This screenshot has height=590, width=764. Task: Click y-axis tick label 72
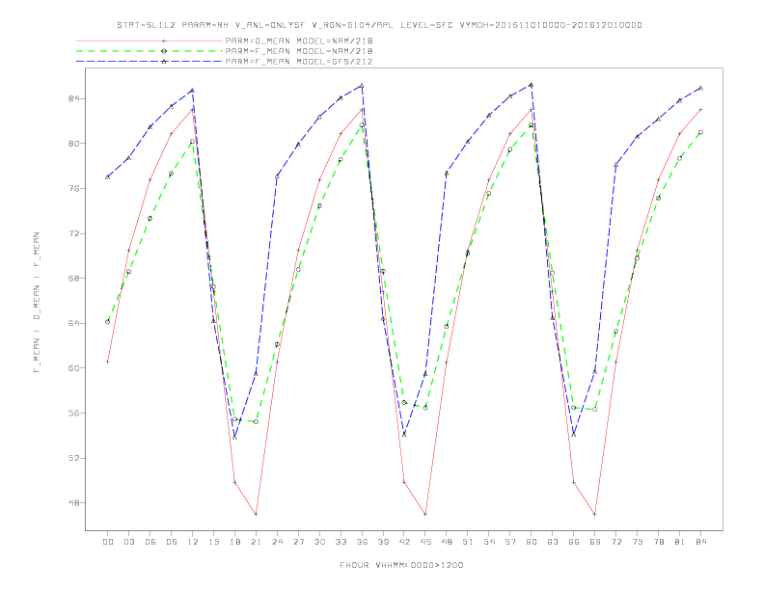tap(73, 233)
